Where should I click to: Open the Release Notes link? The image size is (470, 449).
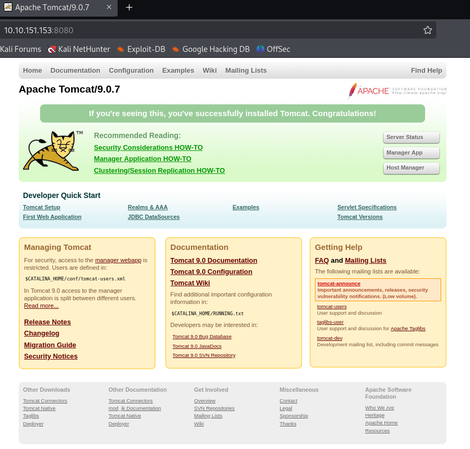pyautogui.click(x=48, y=322)
